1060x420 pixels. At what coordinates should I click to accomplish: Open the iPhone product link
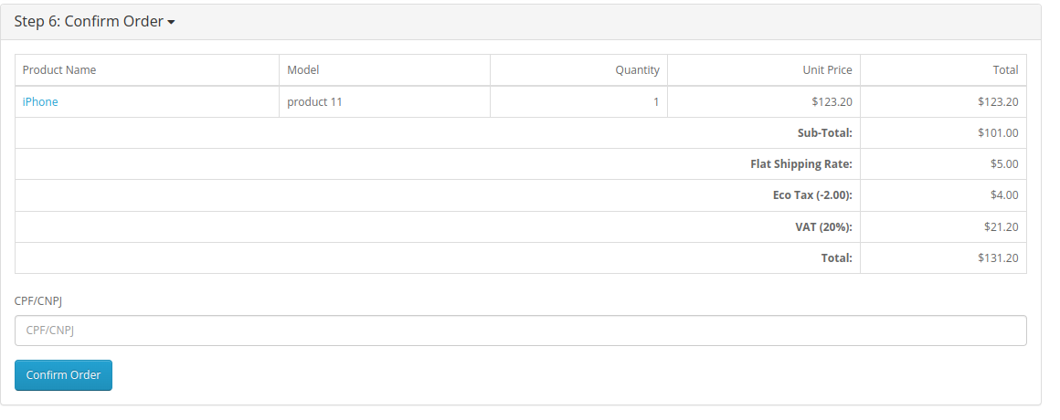click(40, 102)
